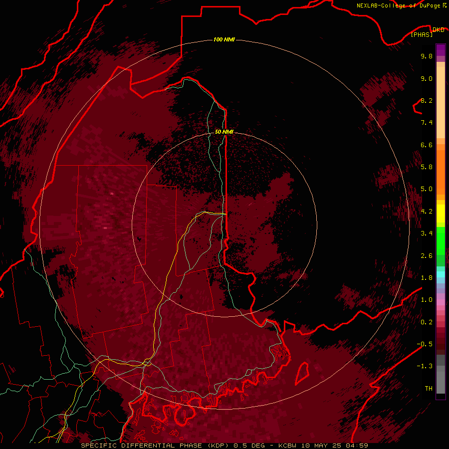Screen dimensions: 449x449
Task: Click the "[PHAS]" units label
Action: tap(422, 35)
